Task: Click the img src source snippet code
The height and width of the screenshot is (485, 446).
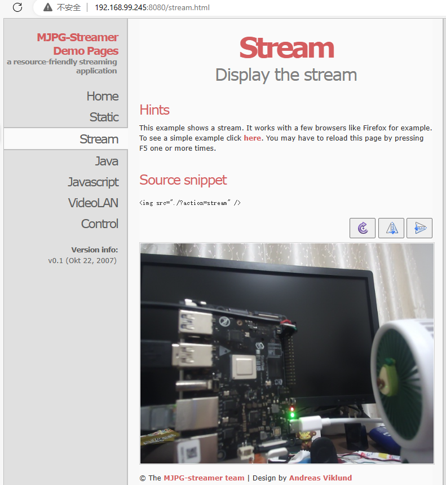Action: click(190, 203)
